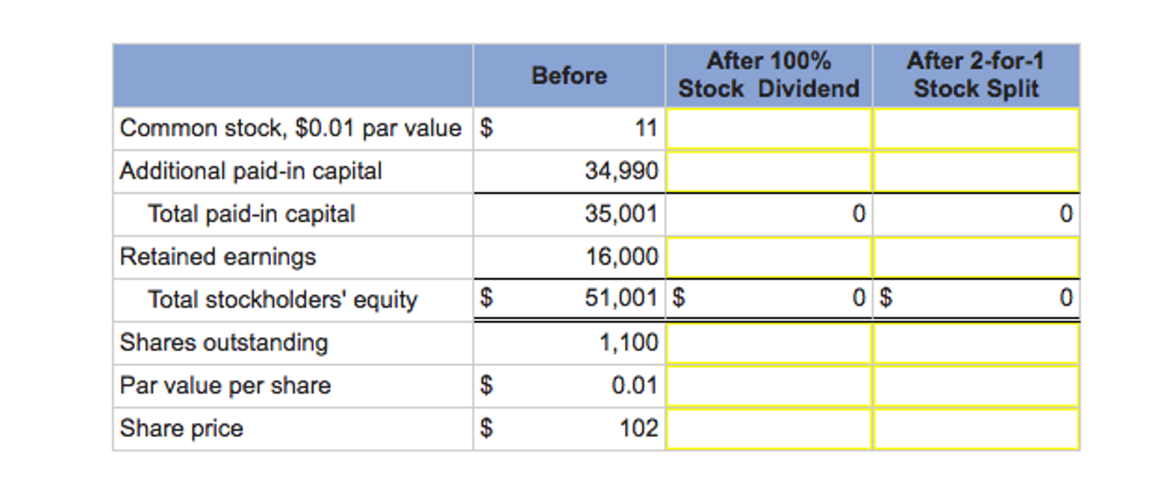Select Retained earnings Stock Split input

[x=976, y=257]
